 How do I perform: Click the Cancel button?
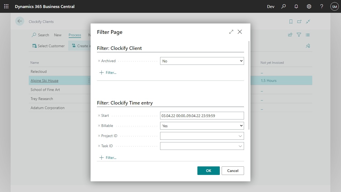click(233, 171)
